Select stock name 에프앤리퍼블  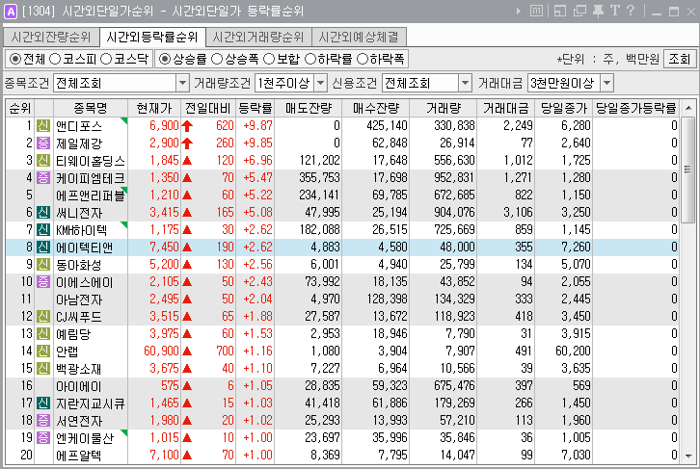click(91, 195)
